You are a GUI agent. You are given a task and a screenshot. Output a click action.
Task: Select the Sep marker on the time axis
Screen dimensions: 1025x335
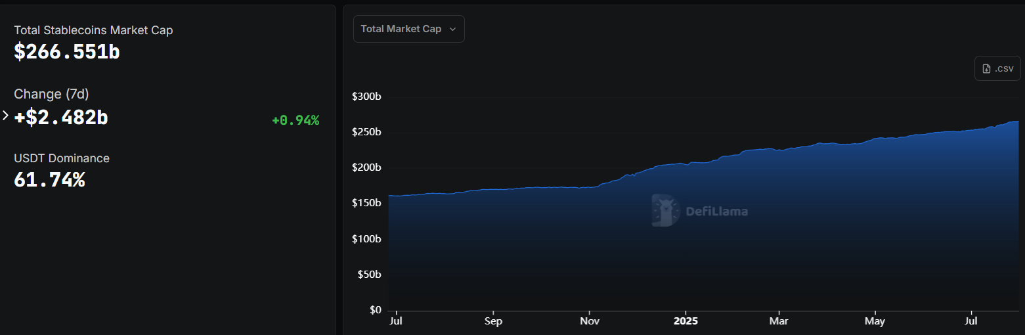coord(493,321)
